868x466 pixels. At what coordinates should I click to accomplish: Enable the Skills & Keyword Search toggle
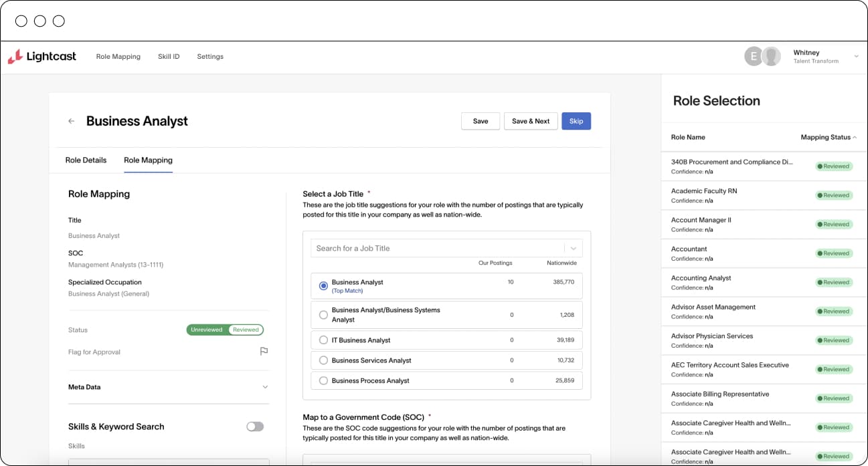coord(255,427)
